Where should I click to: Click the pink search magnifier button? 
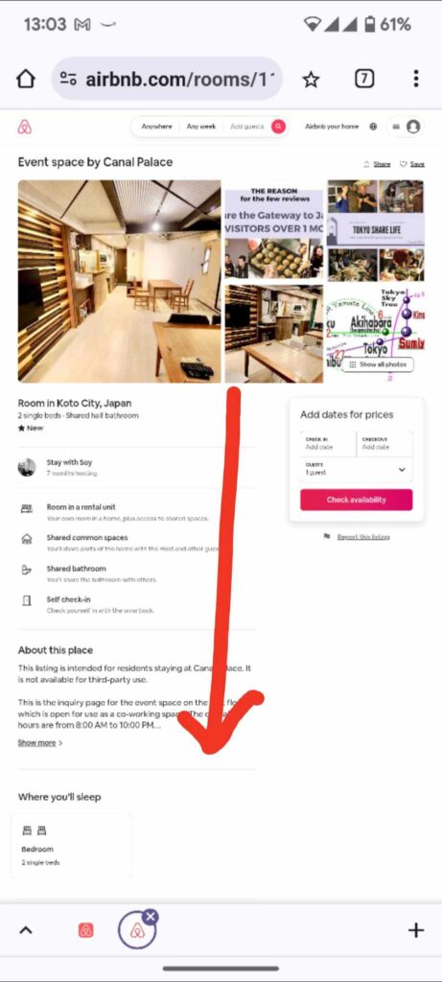(279, 127)
